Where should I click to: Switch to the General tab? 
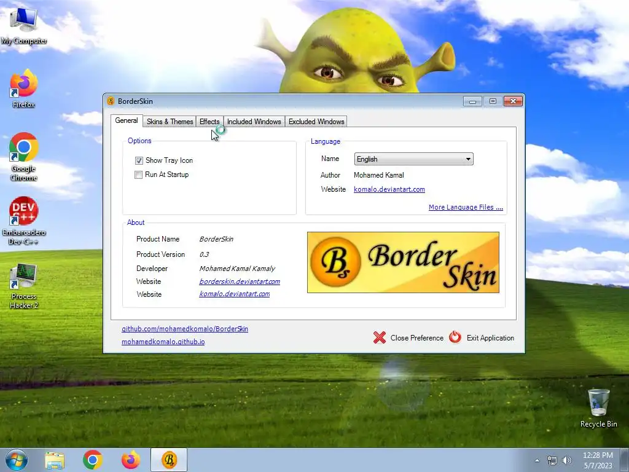127,121
